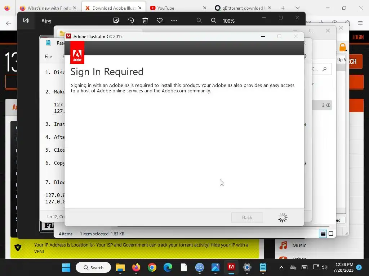Screen dimensions: 369x276
Task: Rotate the image in Photos viewer
Action: coord(131,20)
